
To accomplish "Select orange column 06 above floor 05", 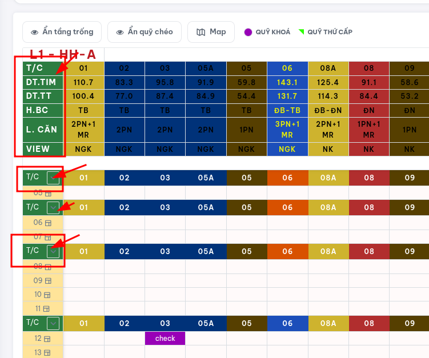I will coord(287,178).
